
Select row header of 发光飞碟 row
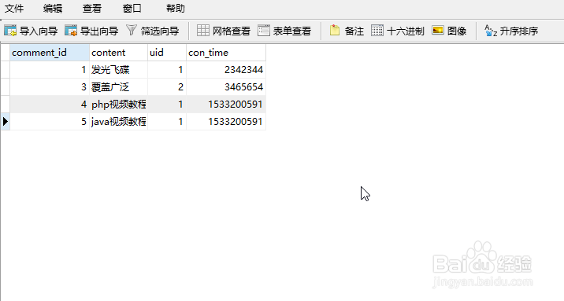point(5,70)
